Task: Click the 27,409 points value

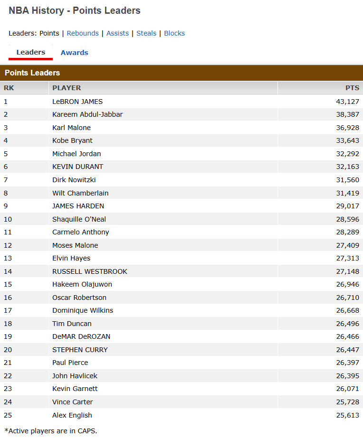Action: point(348,245)
